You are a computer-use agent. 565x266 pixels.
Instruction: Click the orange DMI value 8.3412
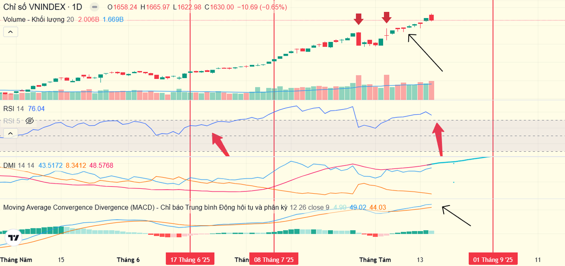pos(76,165)
